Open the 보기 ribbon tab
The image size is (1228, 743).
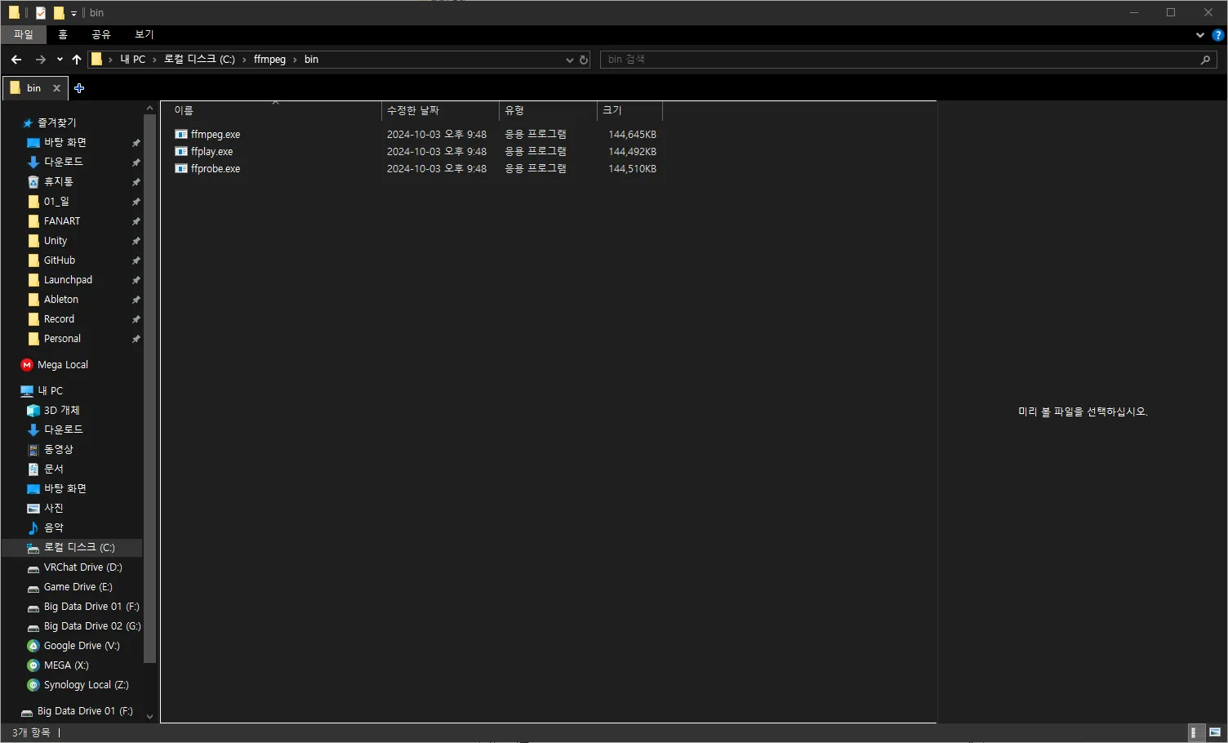(145, 34)
